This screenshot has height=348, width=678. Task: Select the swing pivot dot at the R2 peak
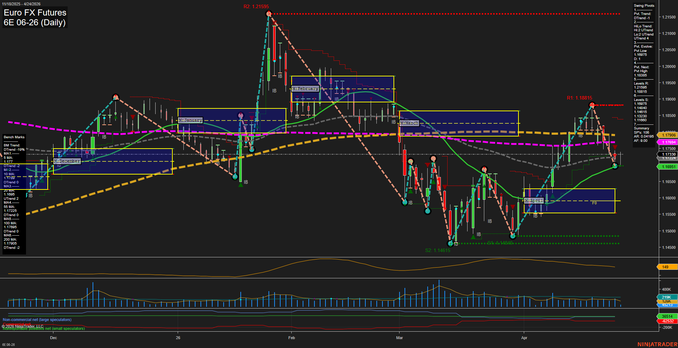point(268,14)
